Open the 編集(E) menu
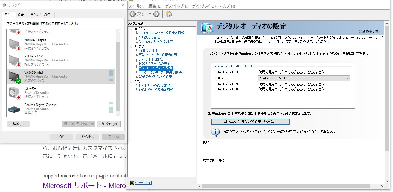The width and height of the screenshot is (393, 192). pyautogui.click(x=155, y=6)
